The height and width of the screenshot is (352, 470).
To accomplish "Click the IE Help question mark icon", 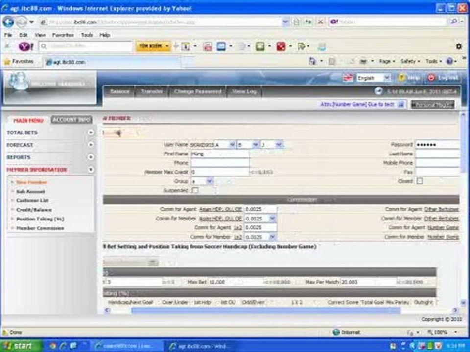I will coord(449,61).
